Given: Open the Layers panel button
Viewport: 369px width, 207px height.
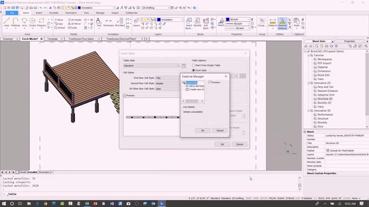Looking at the screenshot, I should [x=137, y=22].
